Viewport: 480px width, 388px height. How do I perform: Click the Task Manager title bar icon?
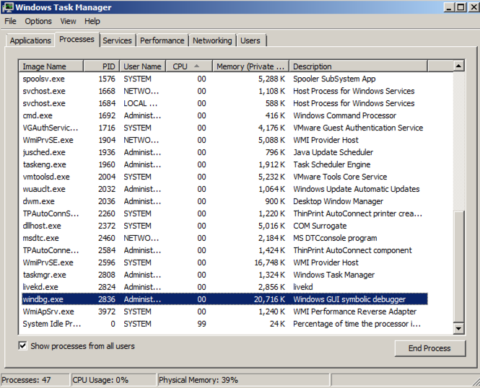(x=8, y=7)
